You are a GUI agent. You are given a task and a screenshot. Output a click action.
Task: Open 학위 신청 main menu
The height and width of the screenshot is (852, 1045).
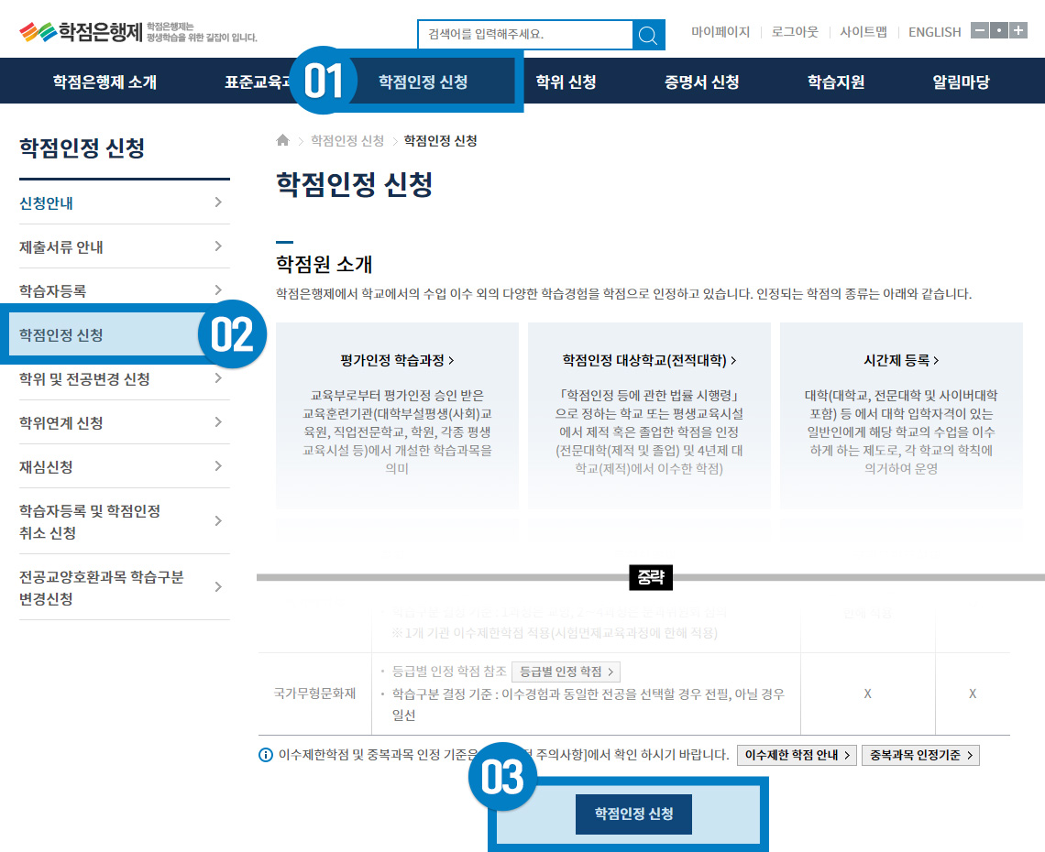point(566,82)
